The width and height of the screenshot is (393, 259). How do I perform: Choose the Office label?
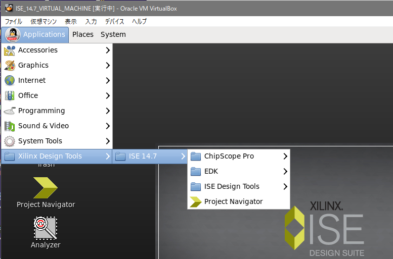[28, 95]
